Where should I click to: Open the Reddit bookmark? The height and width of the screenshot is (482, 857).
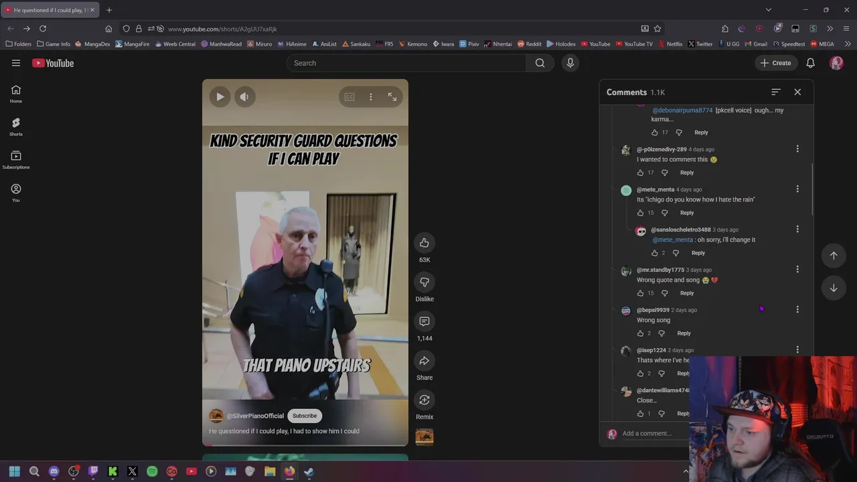click(529, 44)
